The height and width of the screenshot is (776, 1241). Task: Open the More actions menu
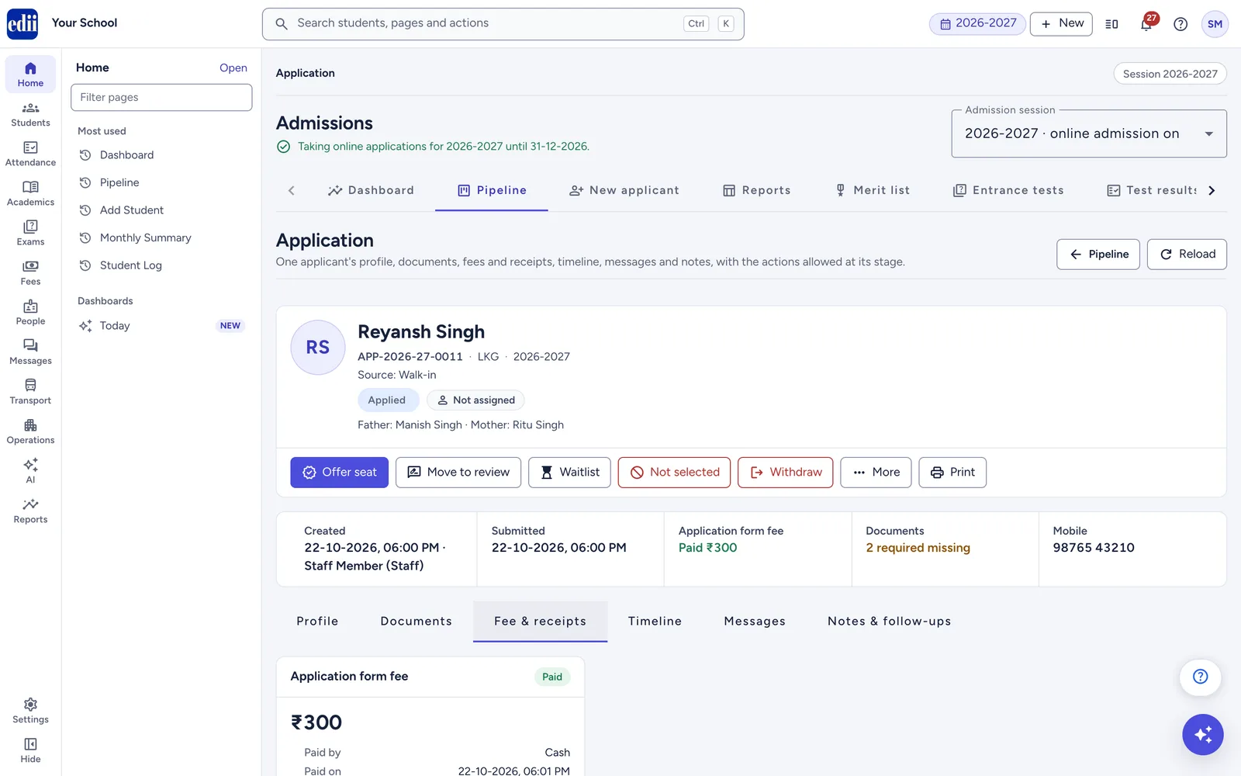[x=876, y=472]
